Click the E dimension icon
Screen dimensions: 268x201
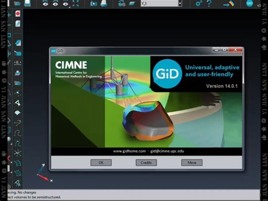(18, 63)
